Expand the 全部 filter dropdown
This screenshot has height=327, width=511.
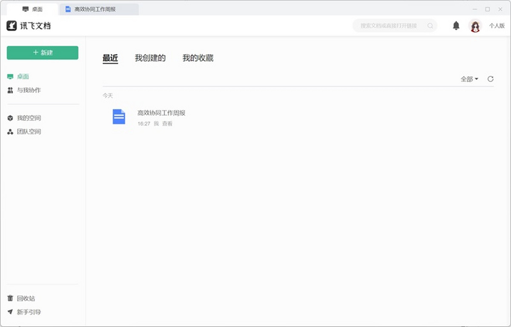click(470, 79)
